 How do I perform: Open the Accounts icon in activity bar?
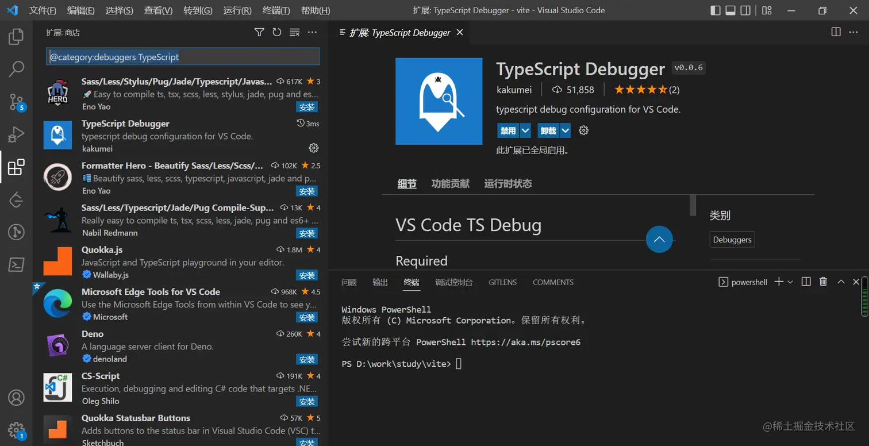[16, 397]
